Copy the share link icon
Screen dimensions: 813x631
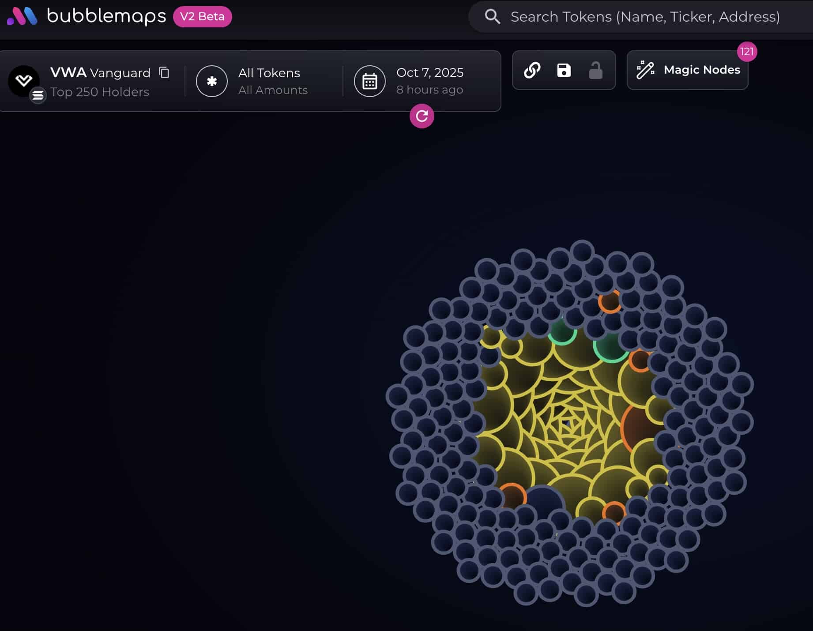pyautogui.click(x=532, y=70)
